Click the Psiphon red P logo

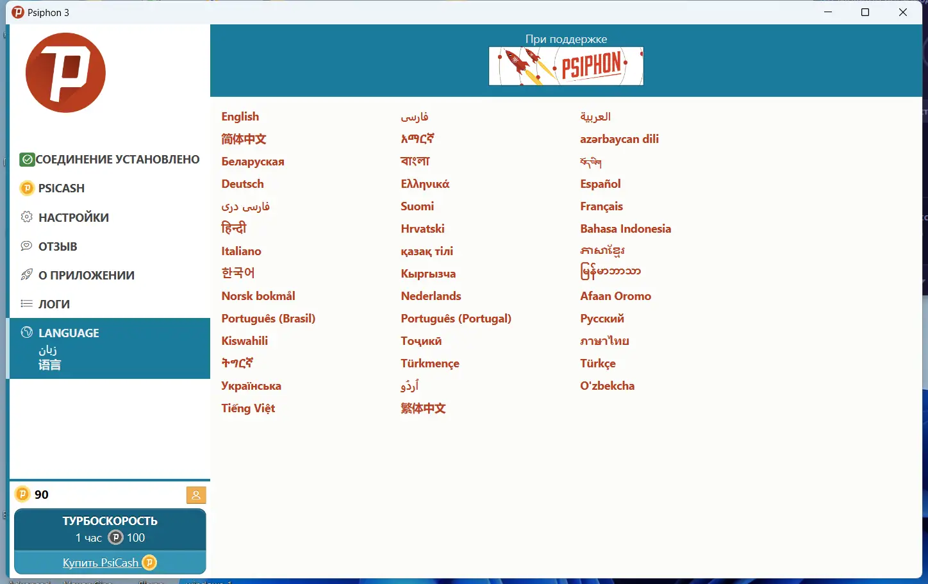(65, 72)
